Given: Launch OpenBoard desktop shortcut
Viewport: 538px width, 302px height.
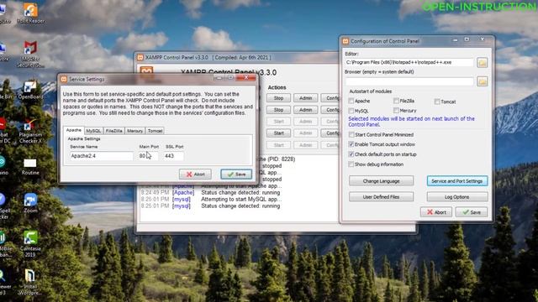Looking at the screenshot, I should click(30, 90).
